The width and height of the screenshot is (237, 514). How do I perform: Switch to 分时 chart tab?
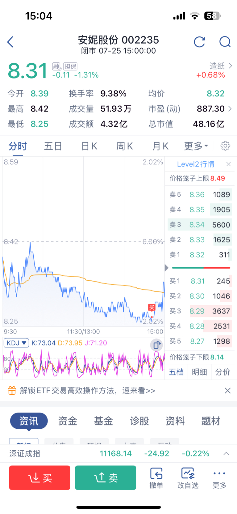click(x=18, y=146)
